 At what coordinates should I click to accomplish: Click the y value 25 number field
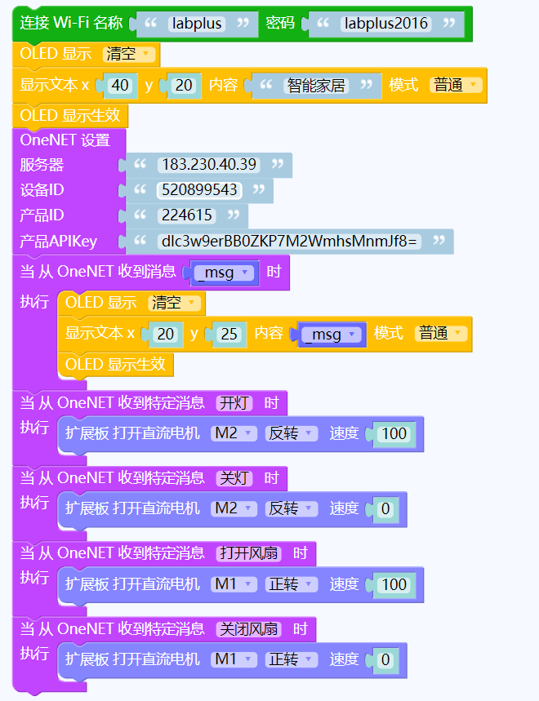coord(229,334)
